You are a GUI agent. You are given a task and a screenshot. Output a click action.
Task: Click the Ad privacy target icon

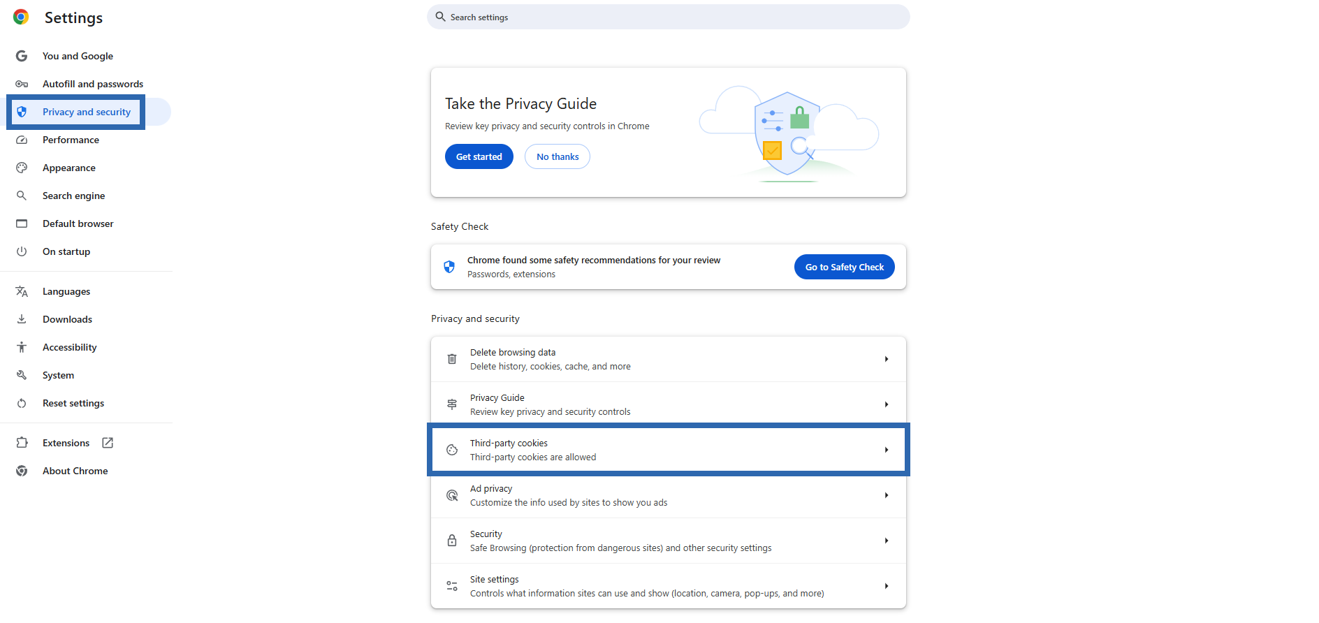[452, 495]
